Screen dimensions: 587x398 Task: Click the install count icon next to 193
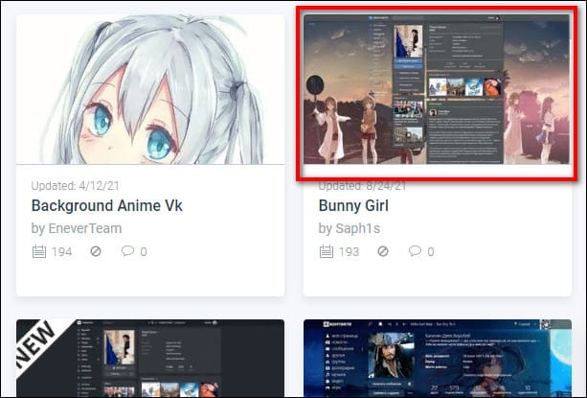click(327, 251)
